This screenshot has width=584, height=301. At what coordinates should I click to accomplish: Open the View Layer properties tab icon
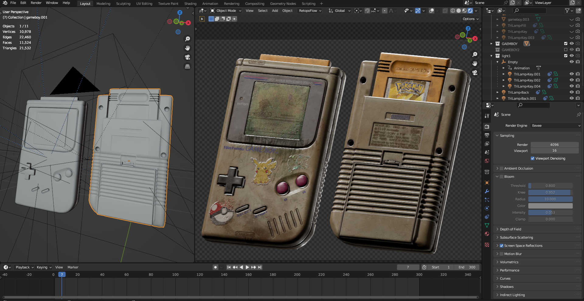(x=487, y=144)
